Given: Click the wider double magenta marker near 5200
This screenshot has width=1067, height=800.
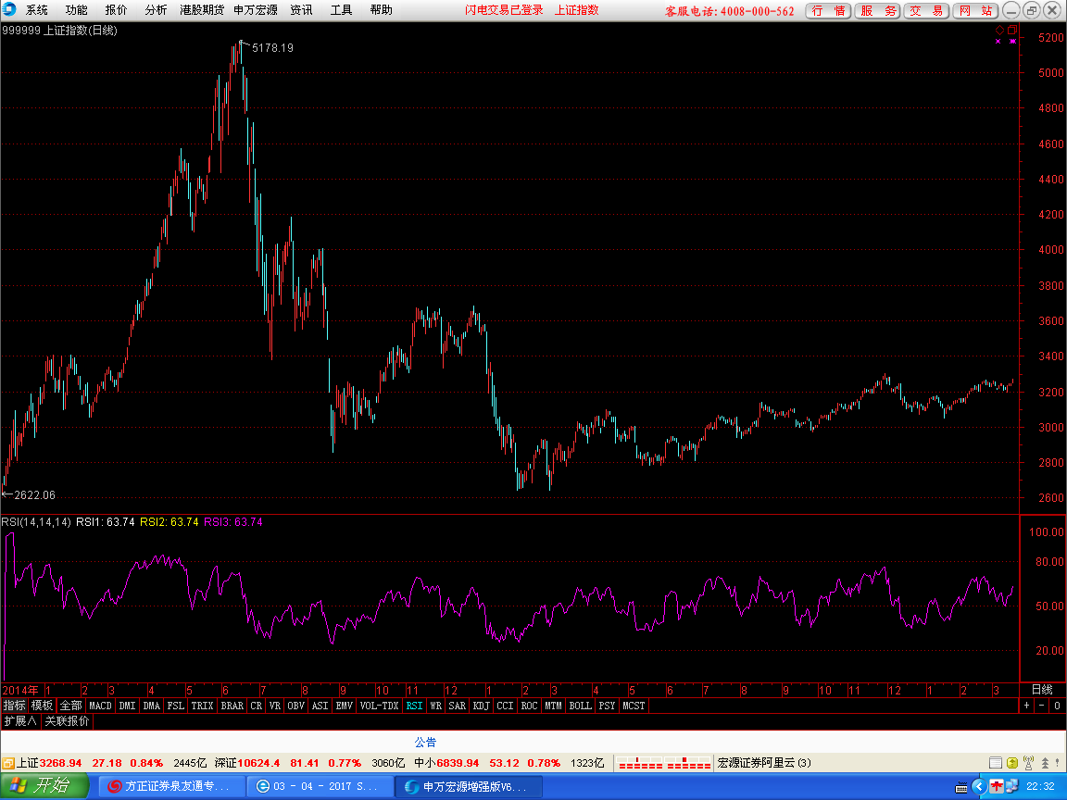Looking at the screenshot, I should (x=1012, y=42).
